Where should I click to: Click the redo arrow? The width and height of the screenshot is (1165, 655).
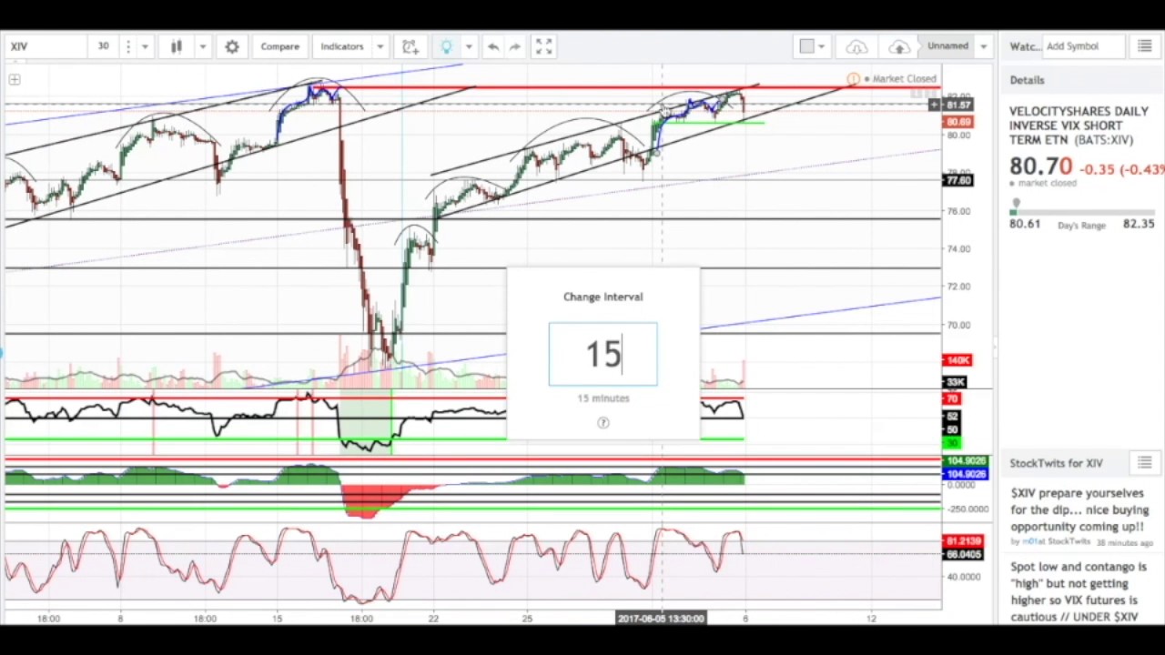pos(515,46)
